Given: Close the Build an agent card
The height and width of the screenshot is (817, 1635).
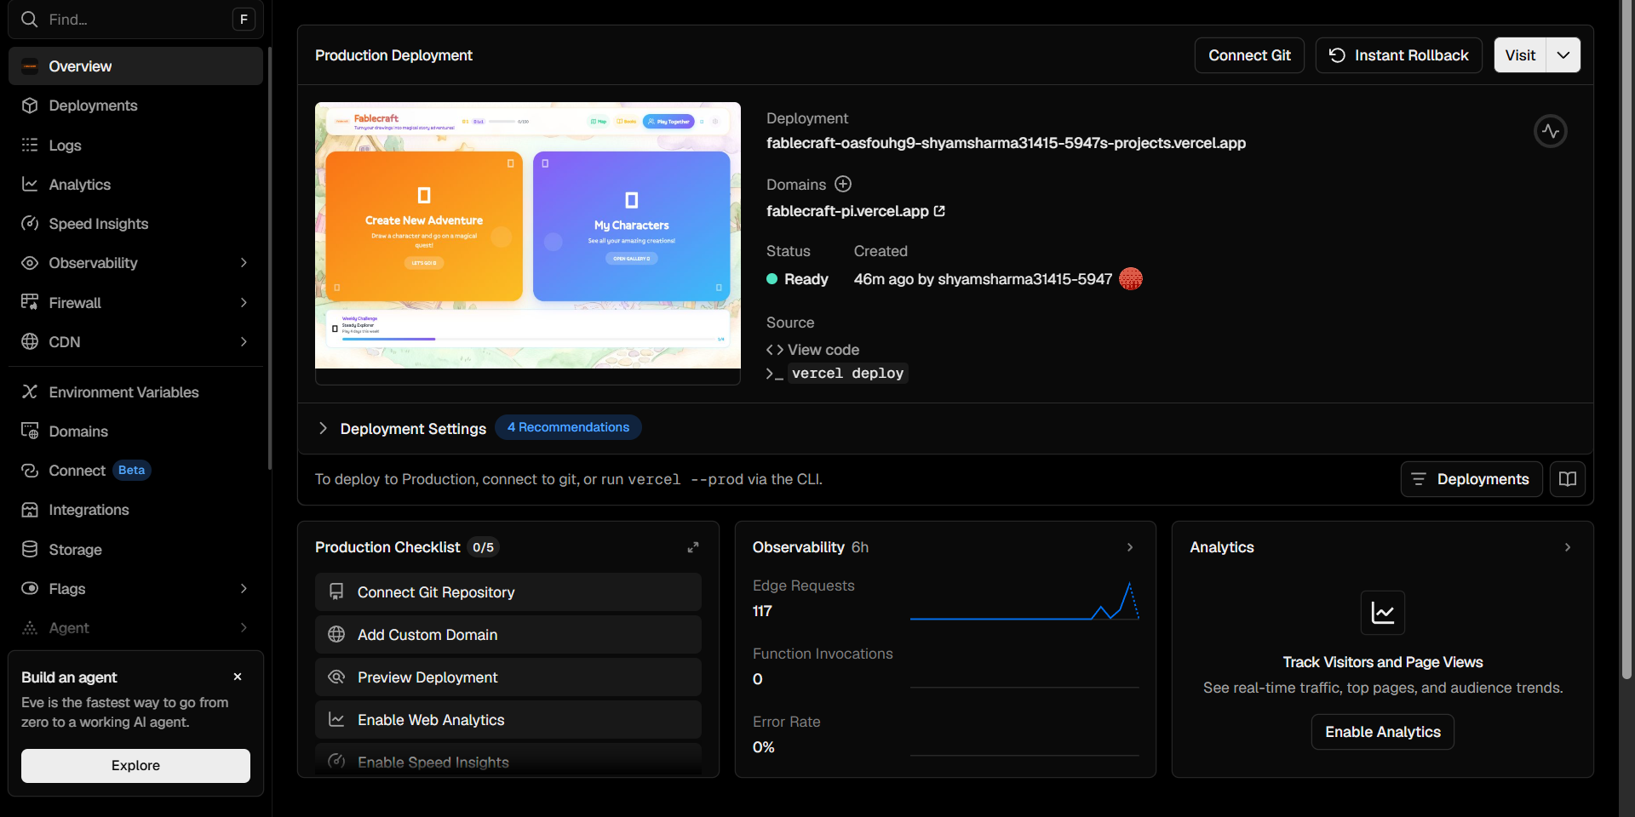Looking at the screenshot, I should pyautogui.click(x=238, y=677).
